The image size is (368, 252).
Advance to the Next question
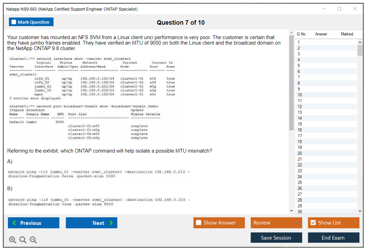click(91, 223)
